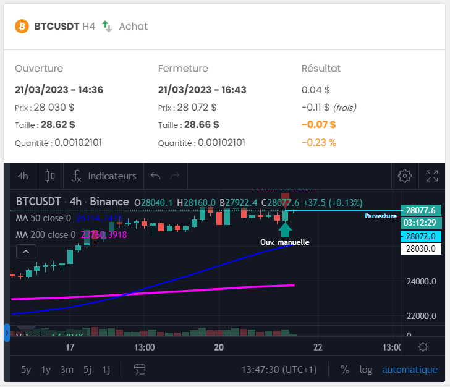Image resolution: width=450 pixels, height=387 pixels.
Task: Redo the chart action
Action: 175,176
